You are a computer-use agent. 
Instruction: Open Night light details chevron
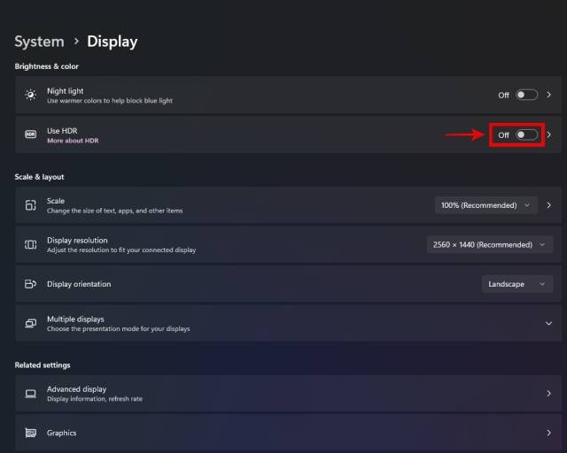pyautogui.click(x=549, y=95)
